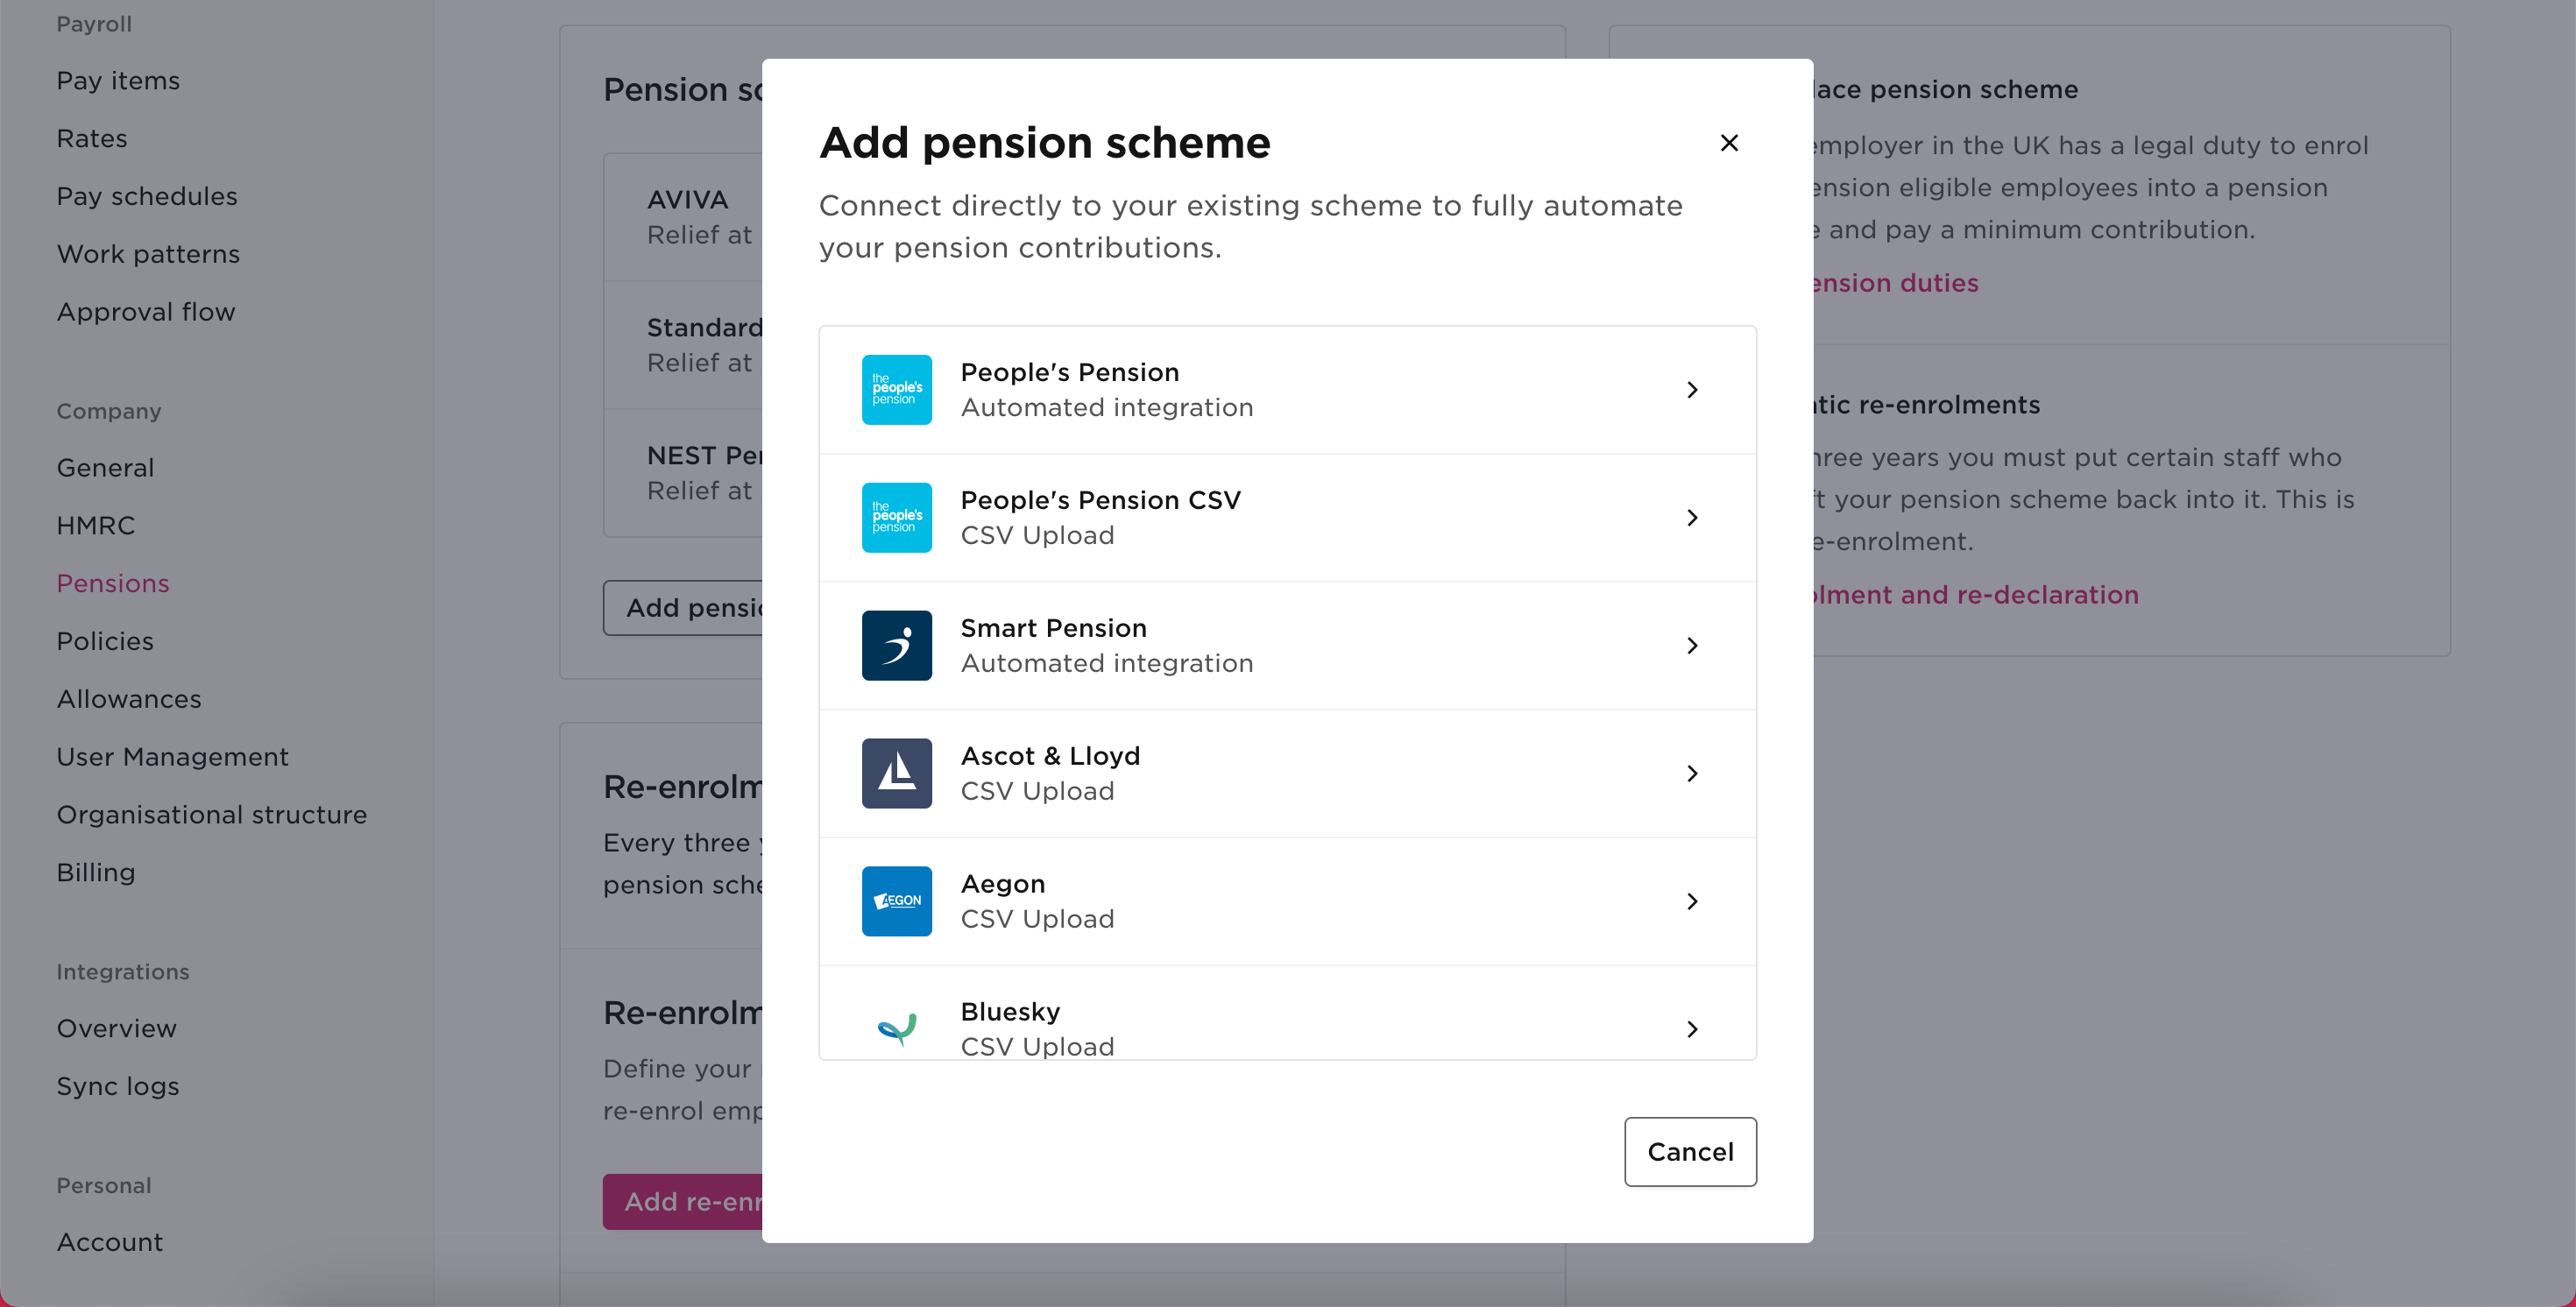Select Pay schedules from the sidebar
Viewport: 2576px width, 1307px height.
coord(146,195)
